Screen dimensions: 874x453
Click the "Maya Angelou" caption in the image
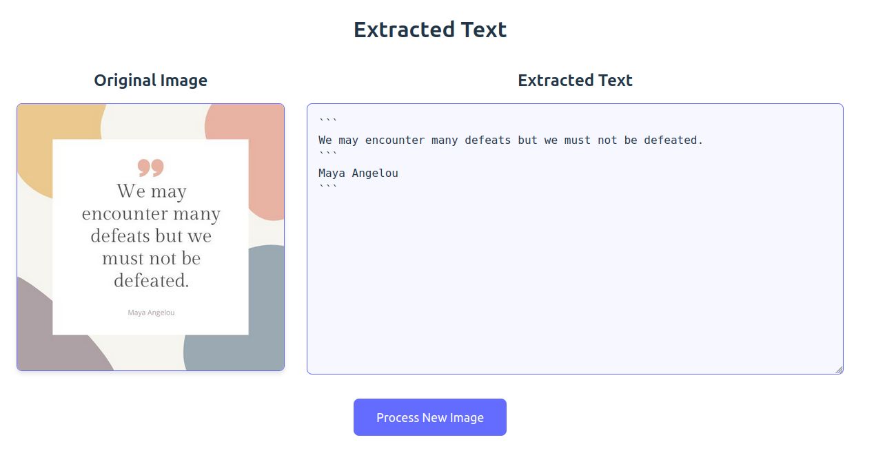[151, 313]
